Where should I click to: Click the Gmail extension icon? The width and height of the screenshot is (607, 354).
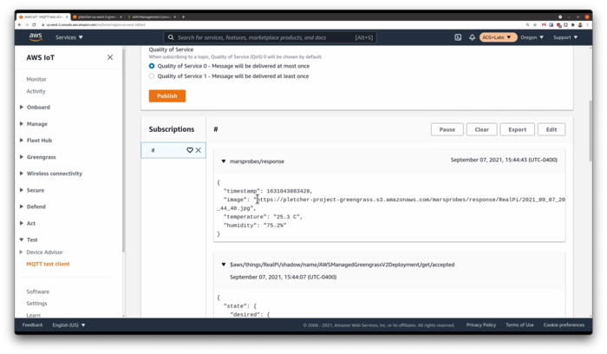pyautogui.click(x=544, y=25)
